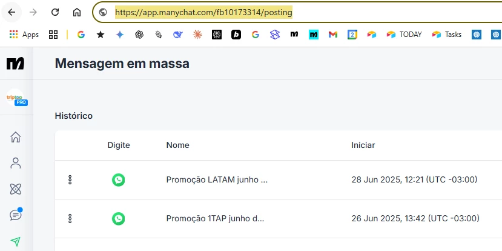Open options menu for Promoção 1TAP junho row
The height and width of the screenshot is (251, 502).
tap(70, 219)
